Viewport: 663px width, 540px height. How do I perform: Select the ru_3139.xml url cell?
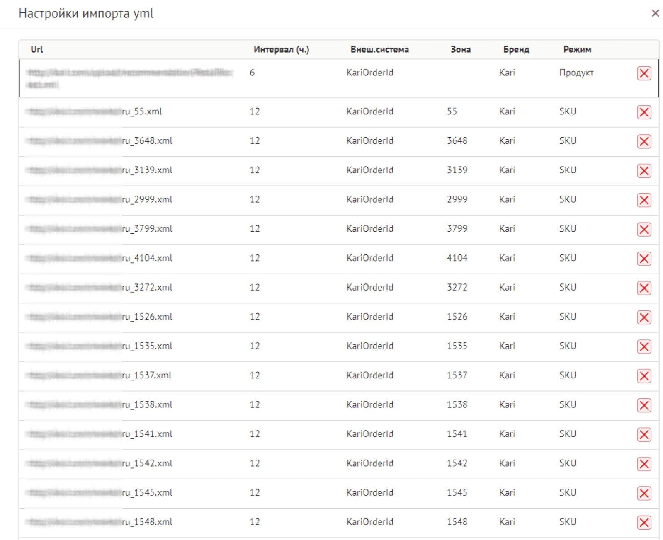tap(100, 170)
